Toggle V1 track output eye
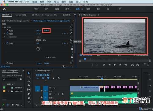The height and width of the screenshot is (111, 153). [54, 88]
